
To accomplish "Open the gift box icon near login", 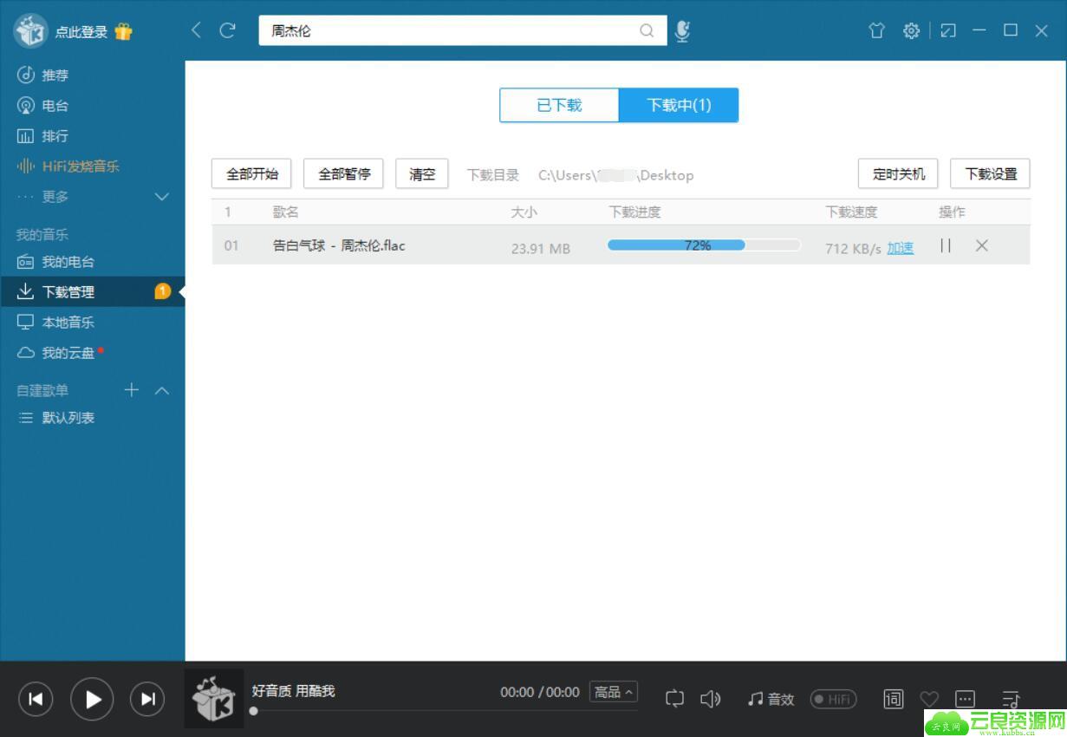I will coord(123,32).
